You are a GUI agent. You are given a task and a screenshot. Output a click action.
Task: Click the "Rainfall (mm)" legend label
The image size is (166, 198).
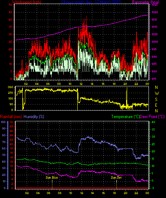[x=11, y=117]
